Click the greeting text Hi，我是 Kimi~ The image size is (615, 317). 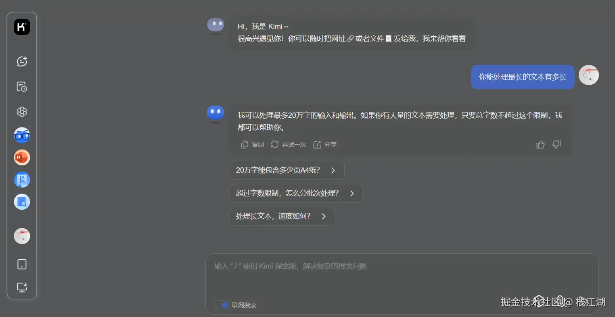pos(263,27)
